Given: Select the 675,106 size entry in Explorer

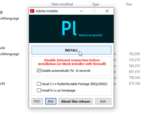Looking at the screenshot, I should (134, 84).
